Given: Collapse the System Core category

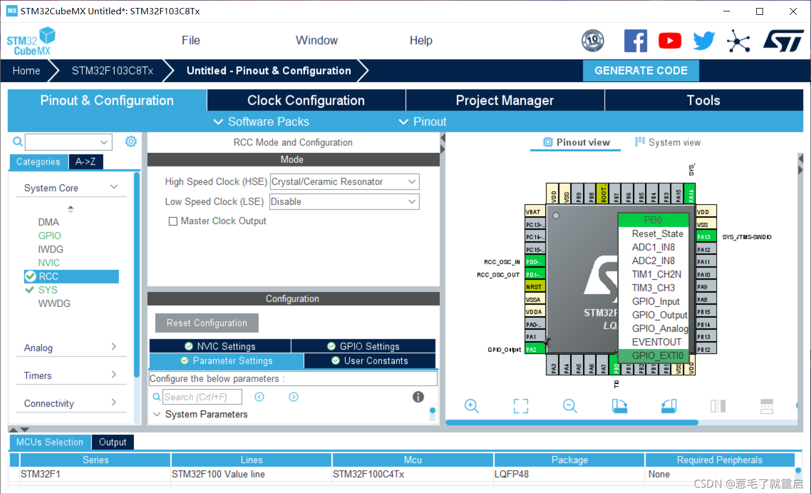Looking at the screenshot, I should point(114,187).
